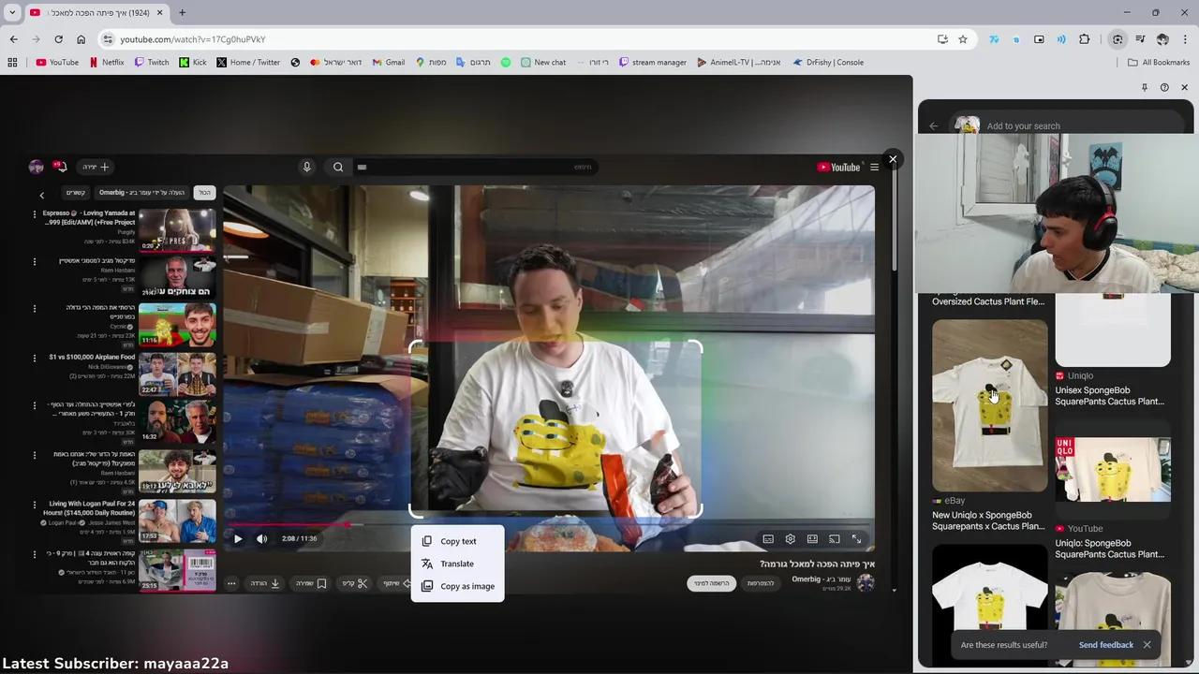1199x674 pixels.
Task: Dismiss the 'Are these results useful?' prompt
Action: click(x=1147, y=645)
